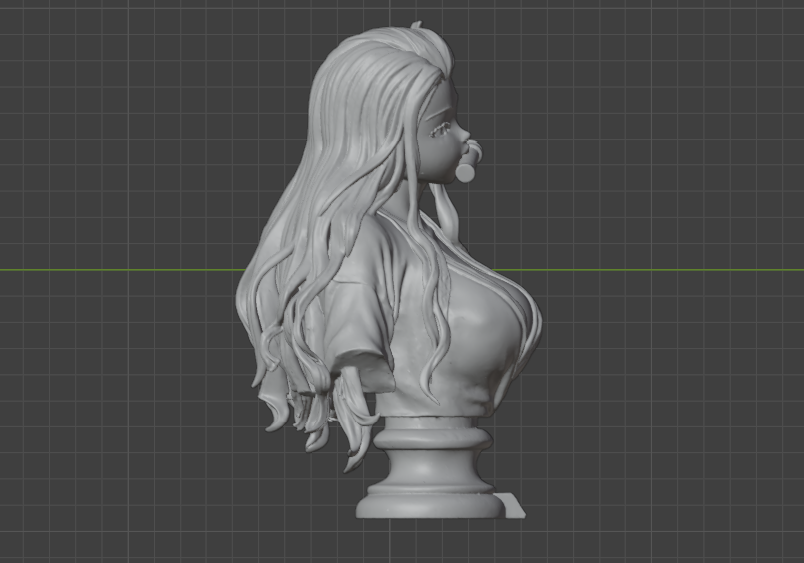
Task: Click the small wedge beside the pedestal base
Action: 512,506
